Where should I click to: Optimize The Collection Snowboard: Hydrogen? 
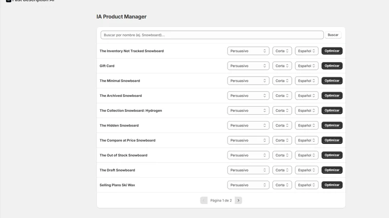point(332,110)
